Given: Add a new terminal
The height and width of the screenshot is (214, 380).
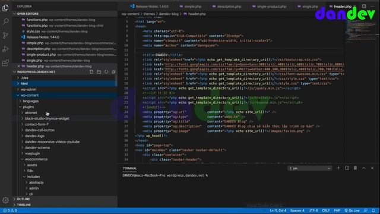Looking at the screenshot, I should click(338, 168).
